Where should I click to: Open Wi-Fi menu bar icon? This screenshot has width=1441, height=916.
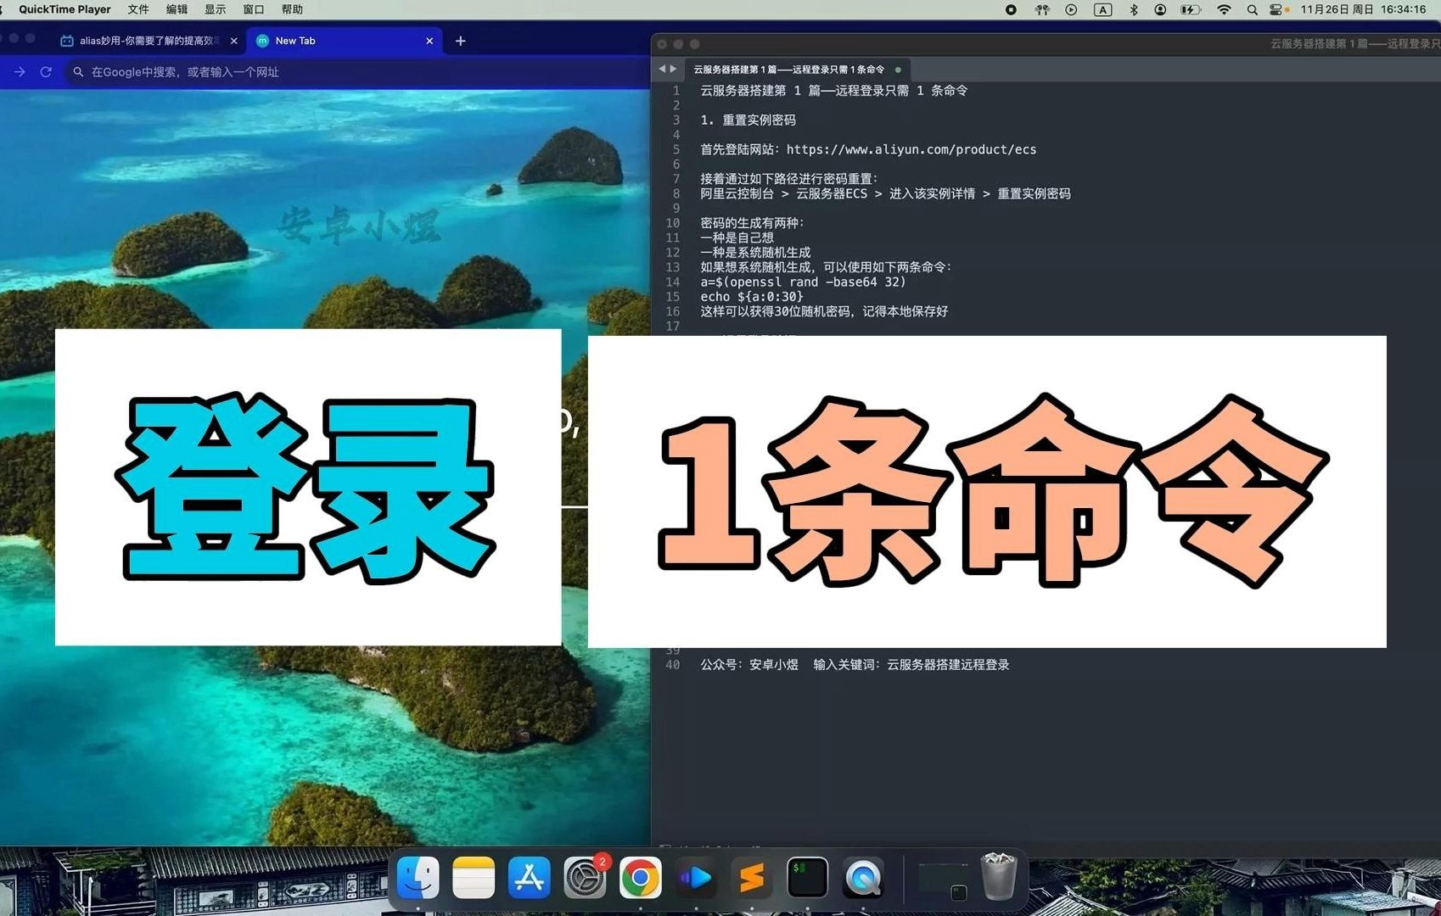[x=1224, y=9]
